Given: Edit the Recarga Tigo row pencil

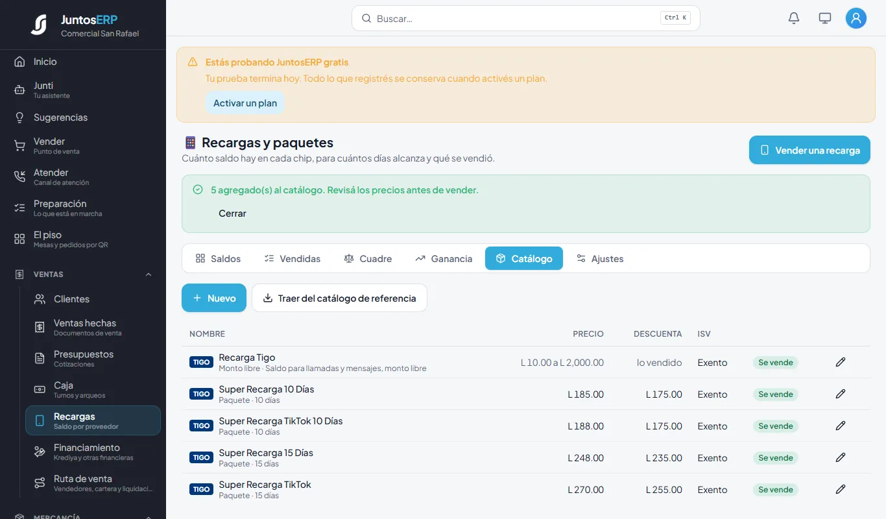Looking at the screenshot, I should pos(841,362).
